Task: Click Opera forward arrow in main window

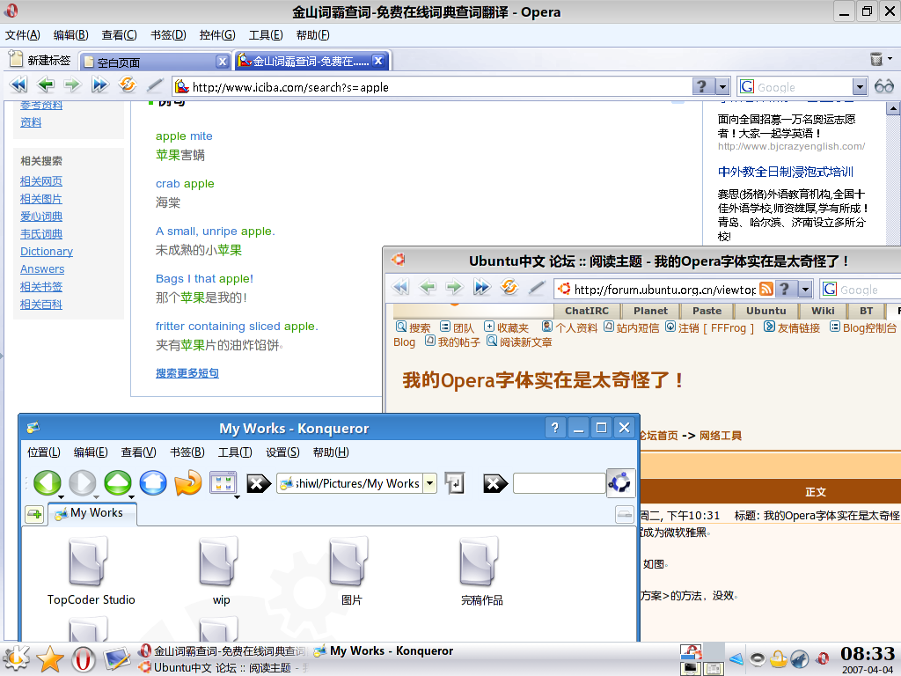Action: [72, 85]
